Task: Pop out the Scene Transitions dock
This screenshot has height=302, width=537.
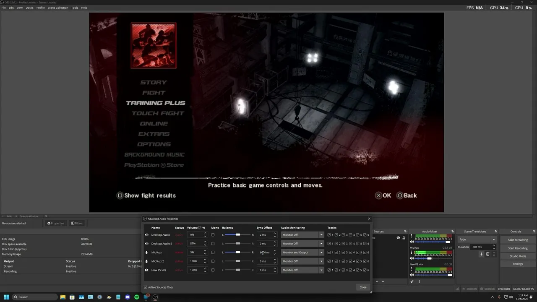Action: click(x=495, y=232)
